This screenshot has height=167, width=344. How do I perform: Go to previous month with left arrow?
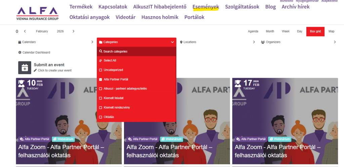[25, 31]
